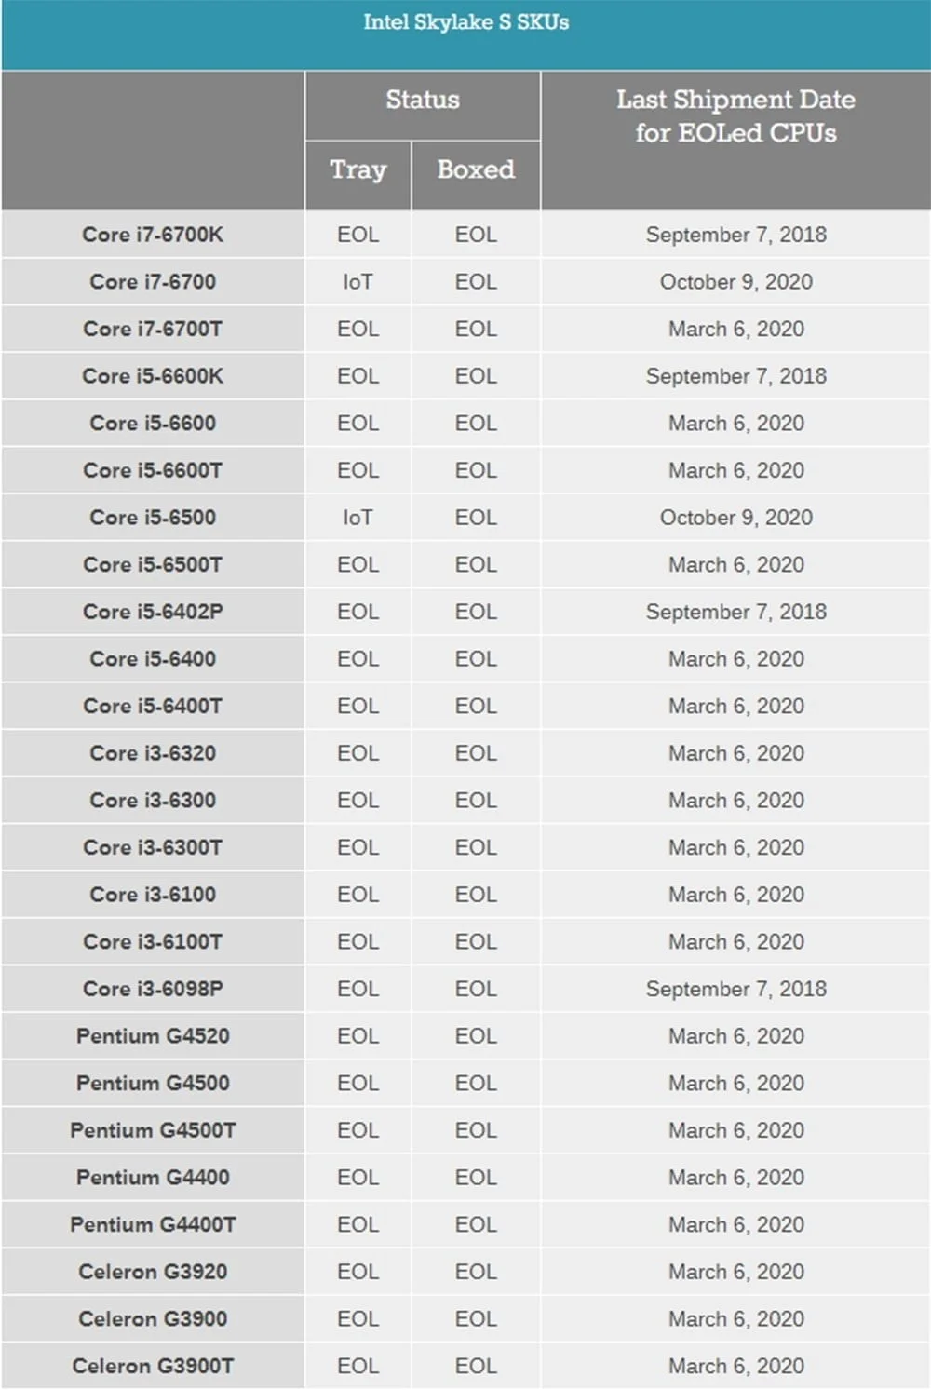Select the Pentium G4520 row label
This screenshot has width=931, height=1390.
click(153, 1036)
